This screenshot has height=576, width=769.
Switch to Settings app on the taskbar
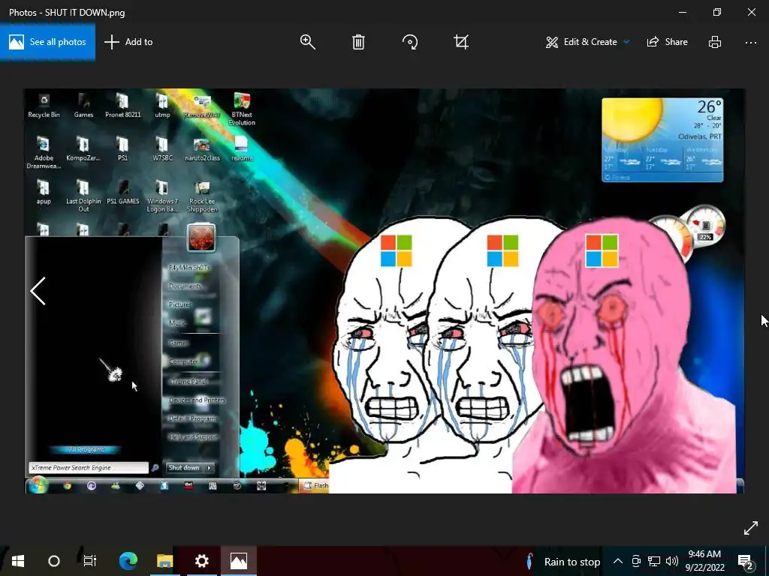click(x=201, y=561)
